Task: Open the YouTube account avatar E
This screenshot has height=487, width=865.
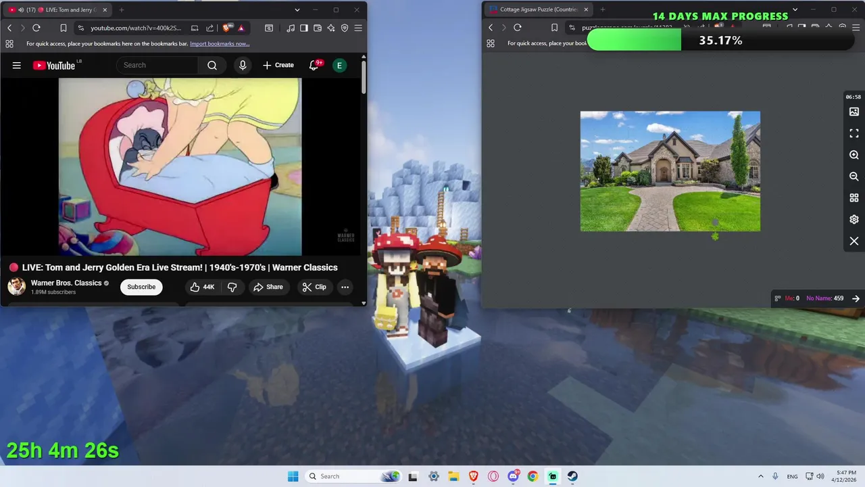Action: [339, 65]
